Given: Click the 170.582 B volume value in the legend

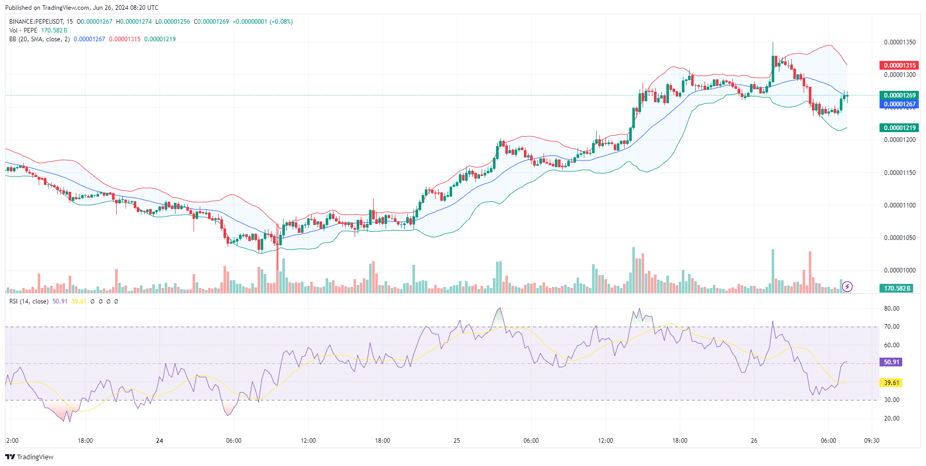Looking at the screenshot, I should click(x=54, y=30).
